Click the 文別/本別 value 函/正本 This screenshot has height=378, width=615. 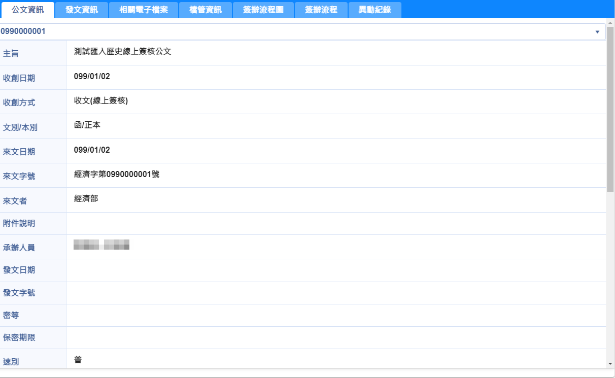87,125
